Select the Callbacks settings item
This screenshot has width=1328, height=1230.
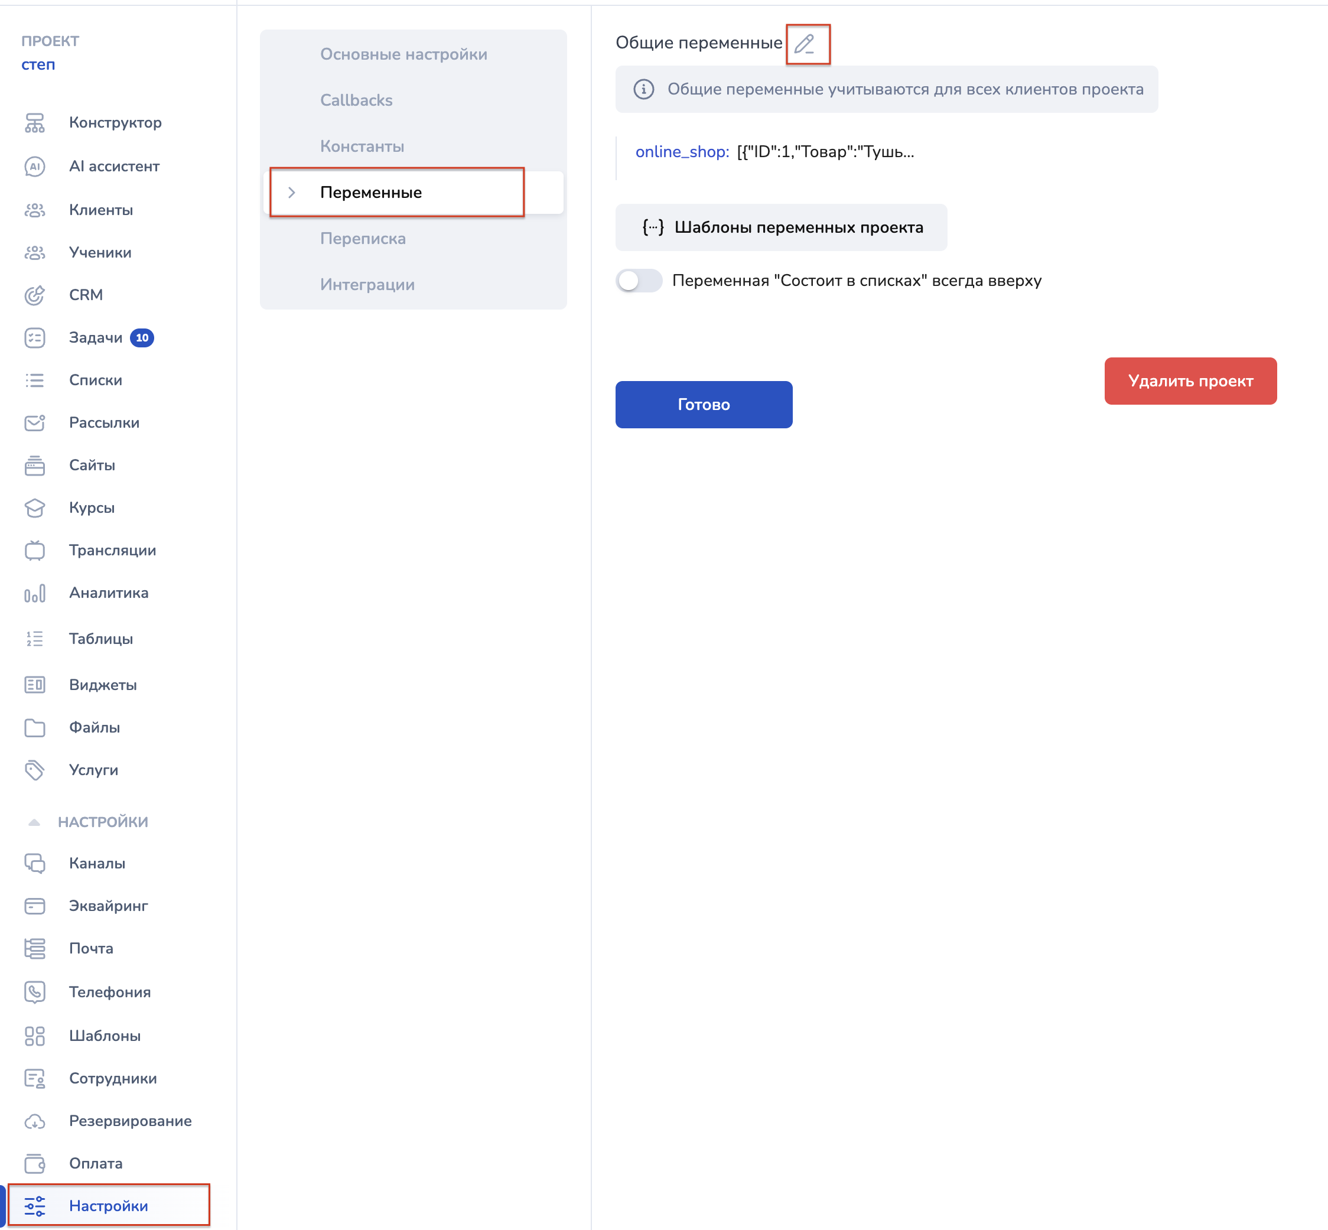(356, 100)
